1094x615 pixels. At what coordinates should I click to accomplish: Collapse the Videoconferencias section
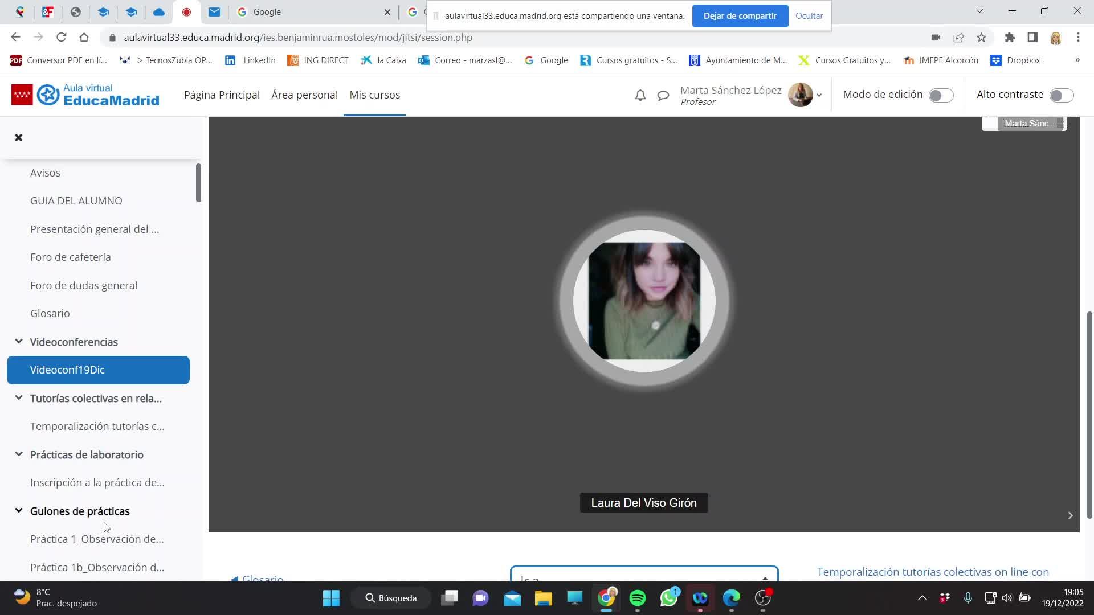click(19, 342)
